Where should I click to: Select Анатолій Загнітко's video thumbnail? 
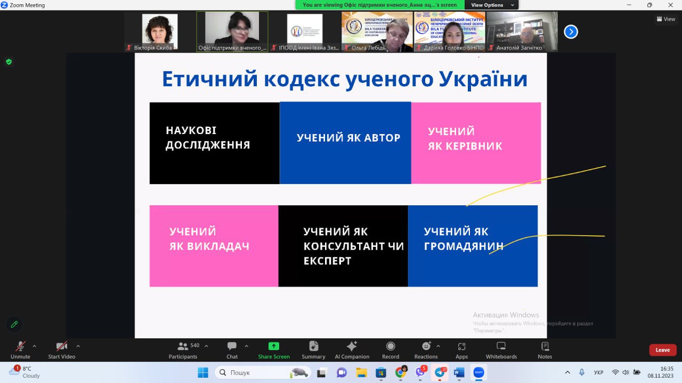[522, 32]
